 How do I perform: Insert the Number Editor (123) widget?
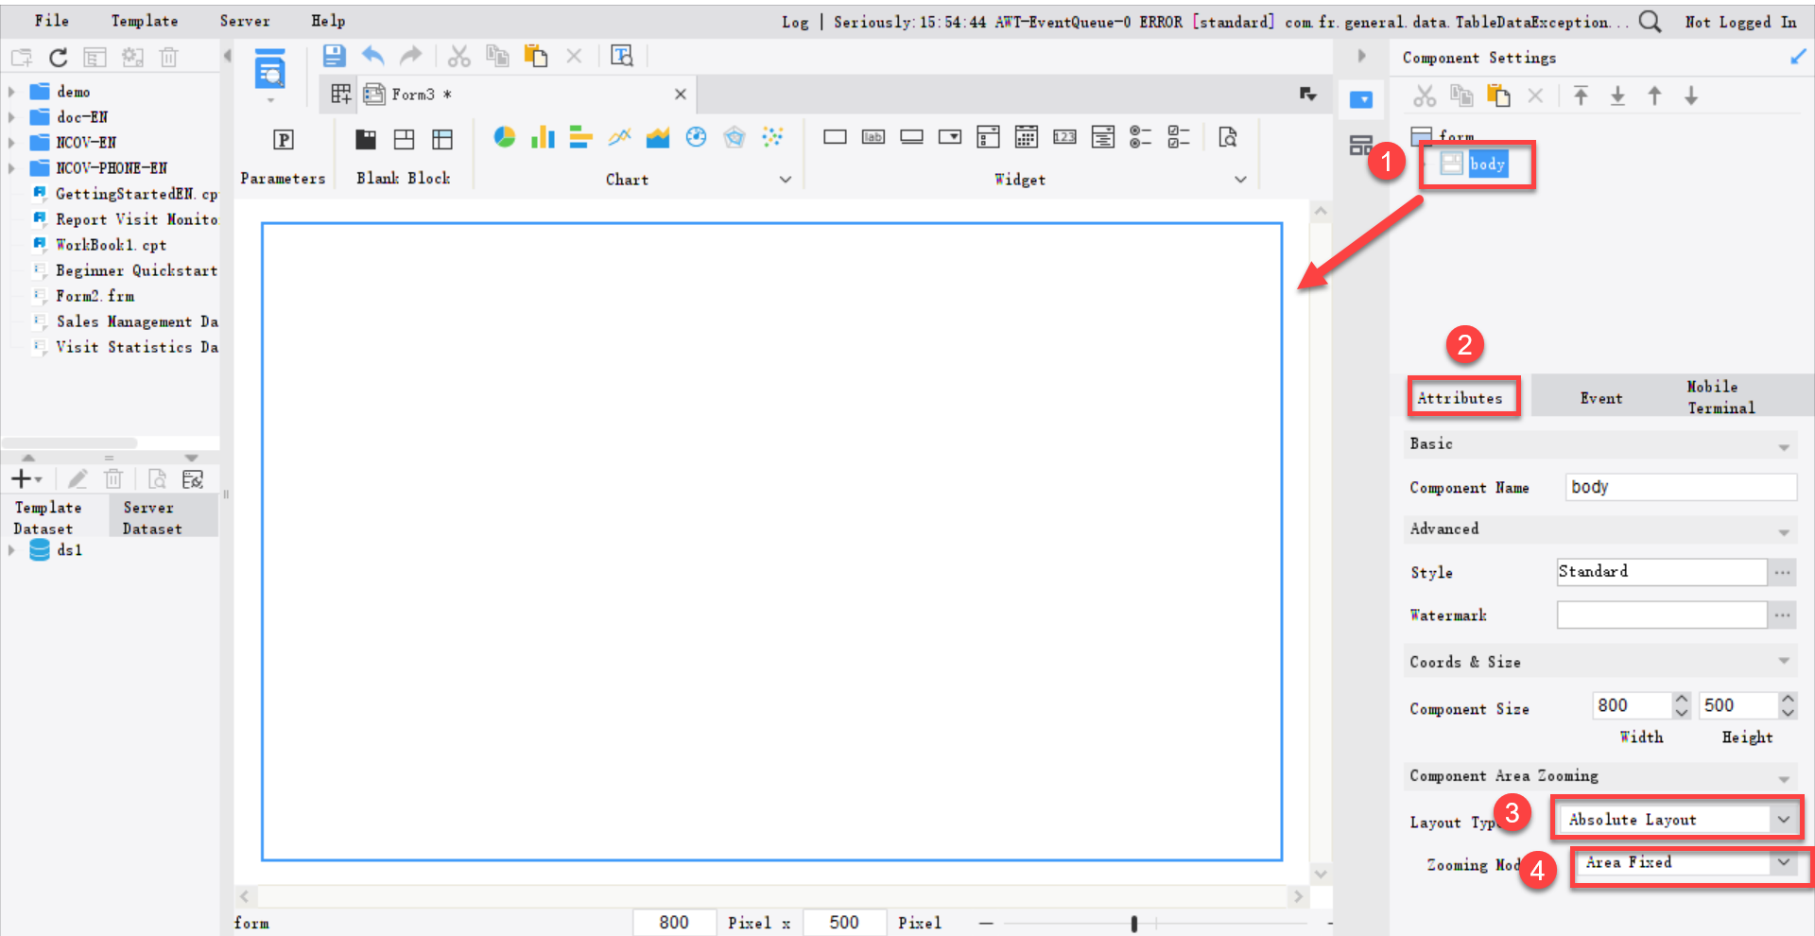tap(1063, 137)
